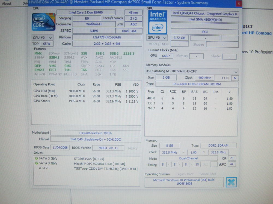Image resolution: width=273 pixels, height=204 pixels.
Task: Click the 2 / 2 Cores/Threads value
Action: (133, 18)
